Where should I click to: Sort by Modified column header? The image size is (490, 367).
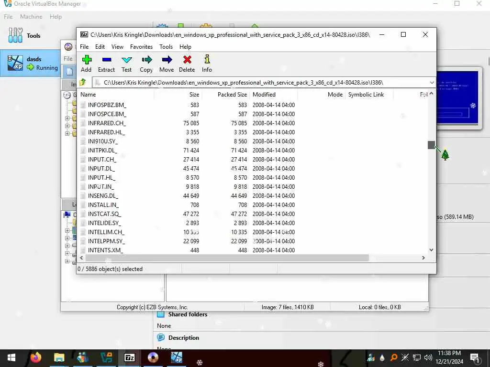tap(264, 95)
